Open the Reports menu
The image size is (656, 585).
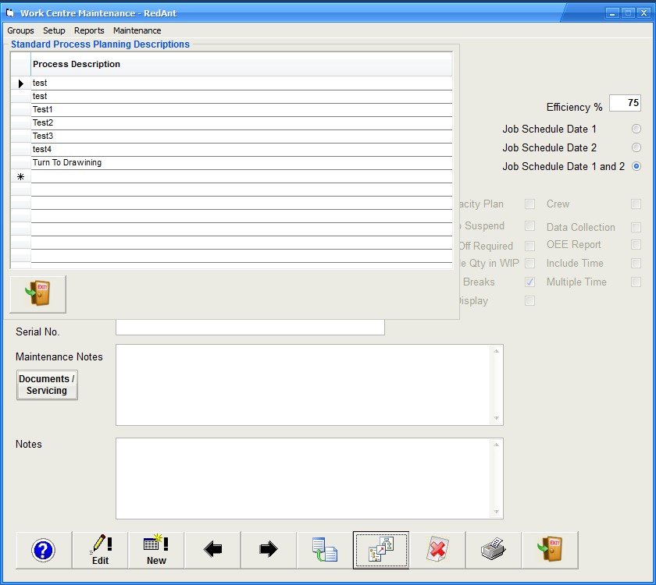click(89, 30)
